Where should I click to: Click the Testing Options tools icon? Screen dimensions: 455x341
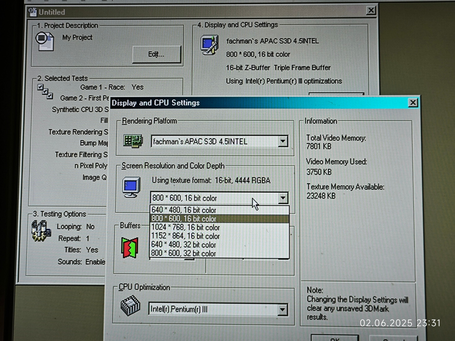(41, 231)
